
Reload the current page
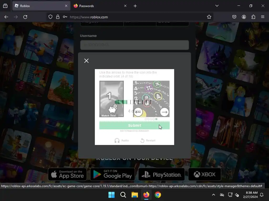(25, 17)
